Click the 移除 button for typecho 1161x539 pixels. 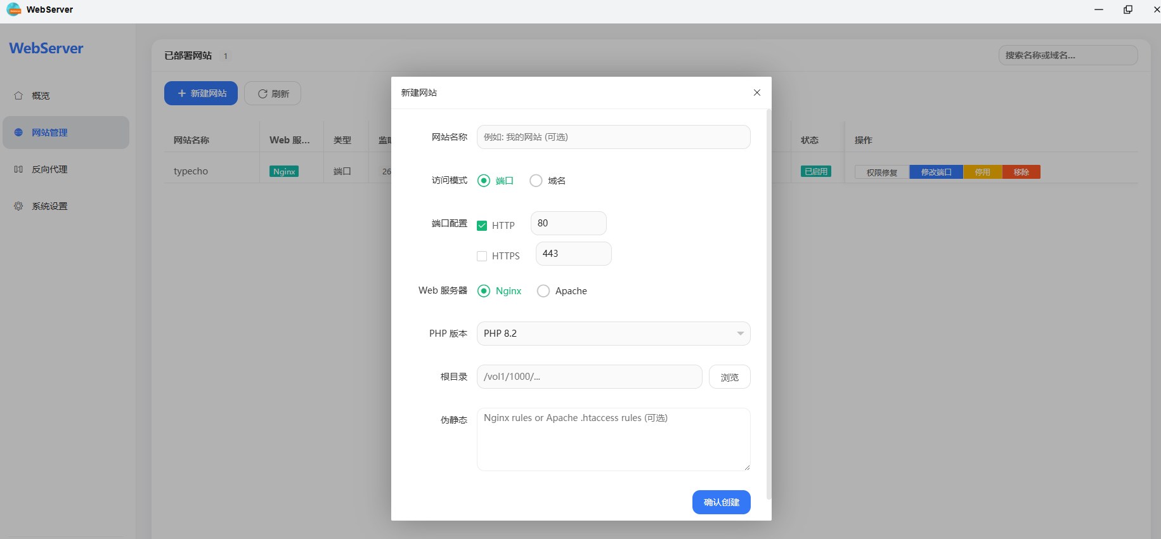pyautogui.click(x=1022, y=172)
